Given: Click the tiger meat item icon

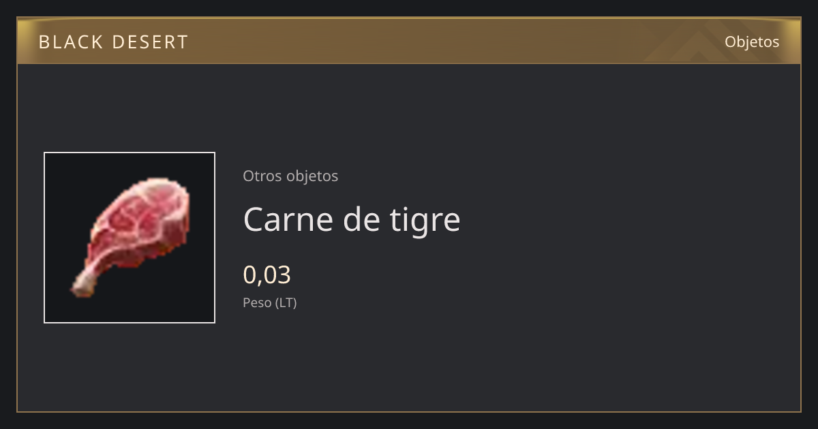Looking at the screenshot, I should (130, 238).
